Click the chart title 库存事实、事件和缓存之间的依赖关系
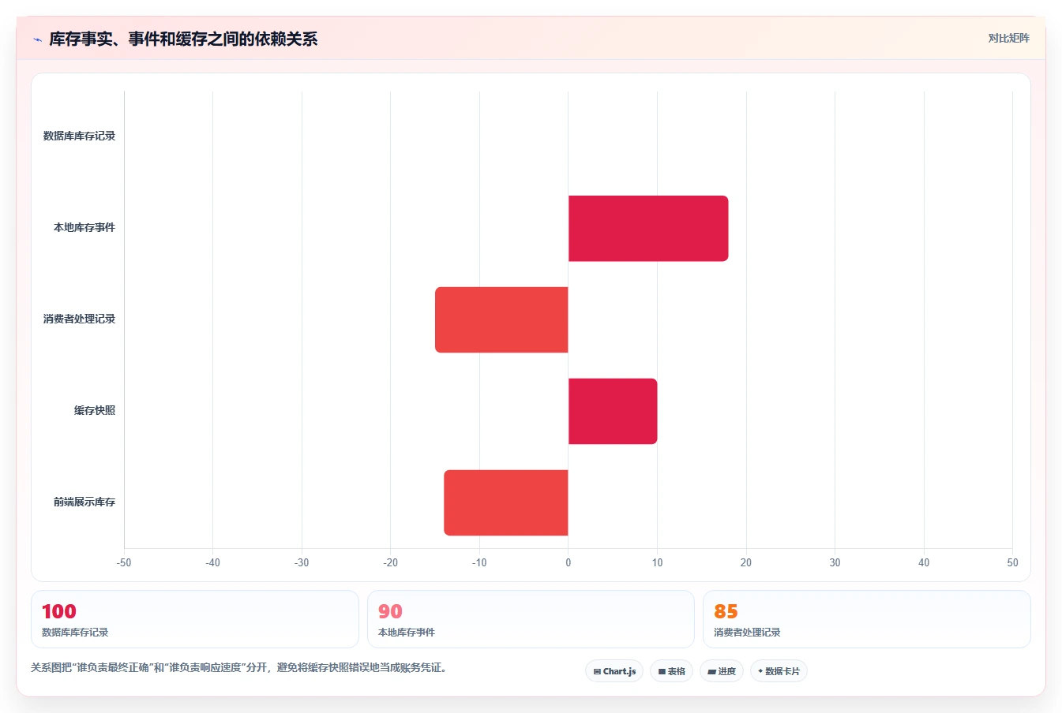 tap(183, 39)
